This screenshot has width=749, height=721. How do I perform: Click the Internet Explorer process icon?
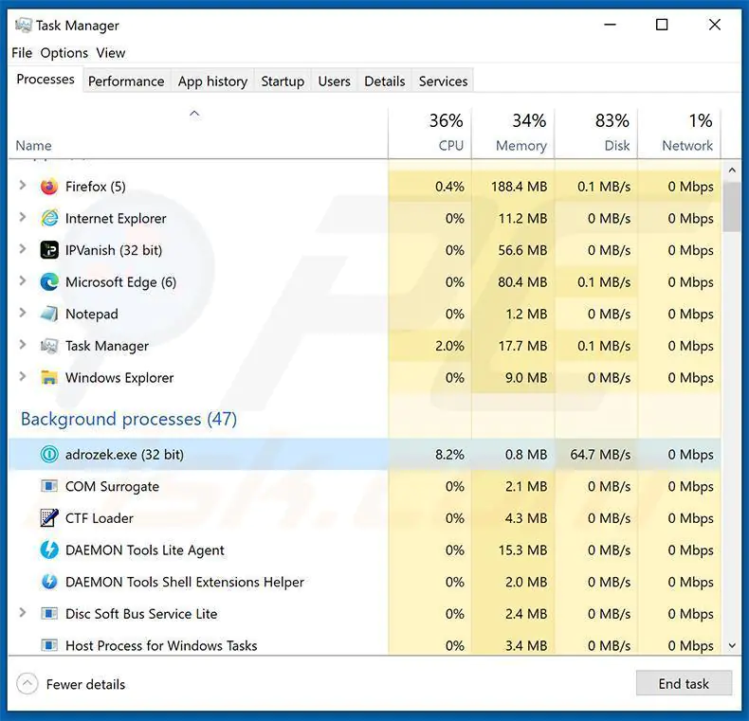pyautogui.click(x=49, y=219)
